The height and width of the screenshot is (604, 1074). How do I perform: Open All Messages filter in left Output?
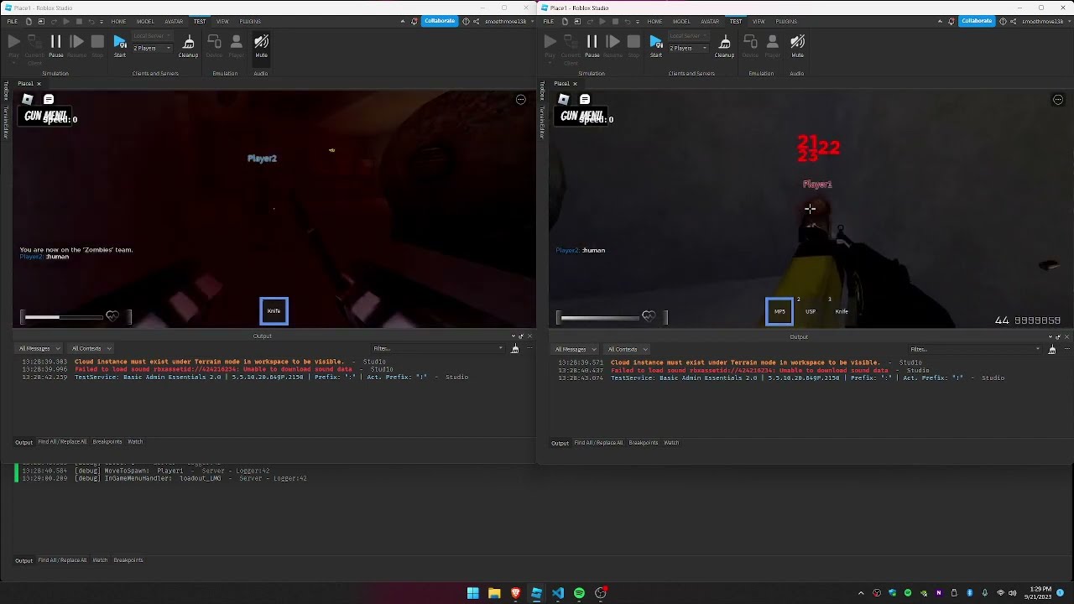pyautogui.click(x=39, y=348)
